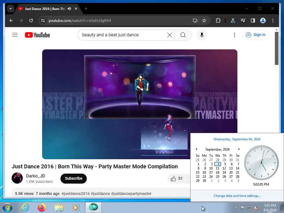Click the muted volume tray icon
284x213 pixels.
[256, 208]
